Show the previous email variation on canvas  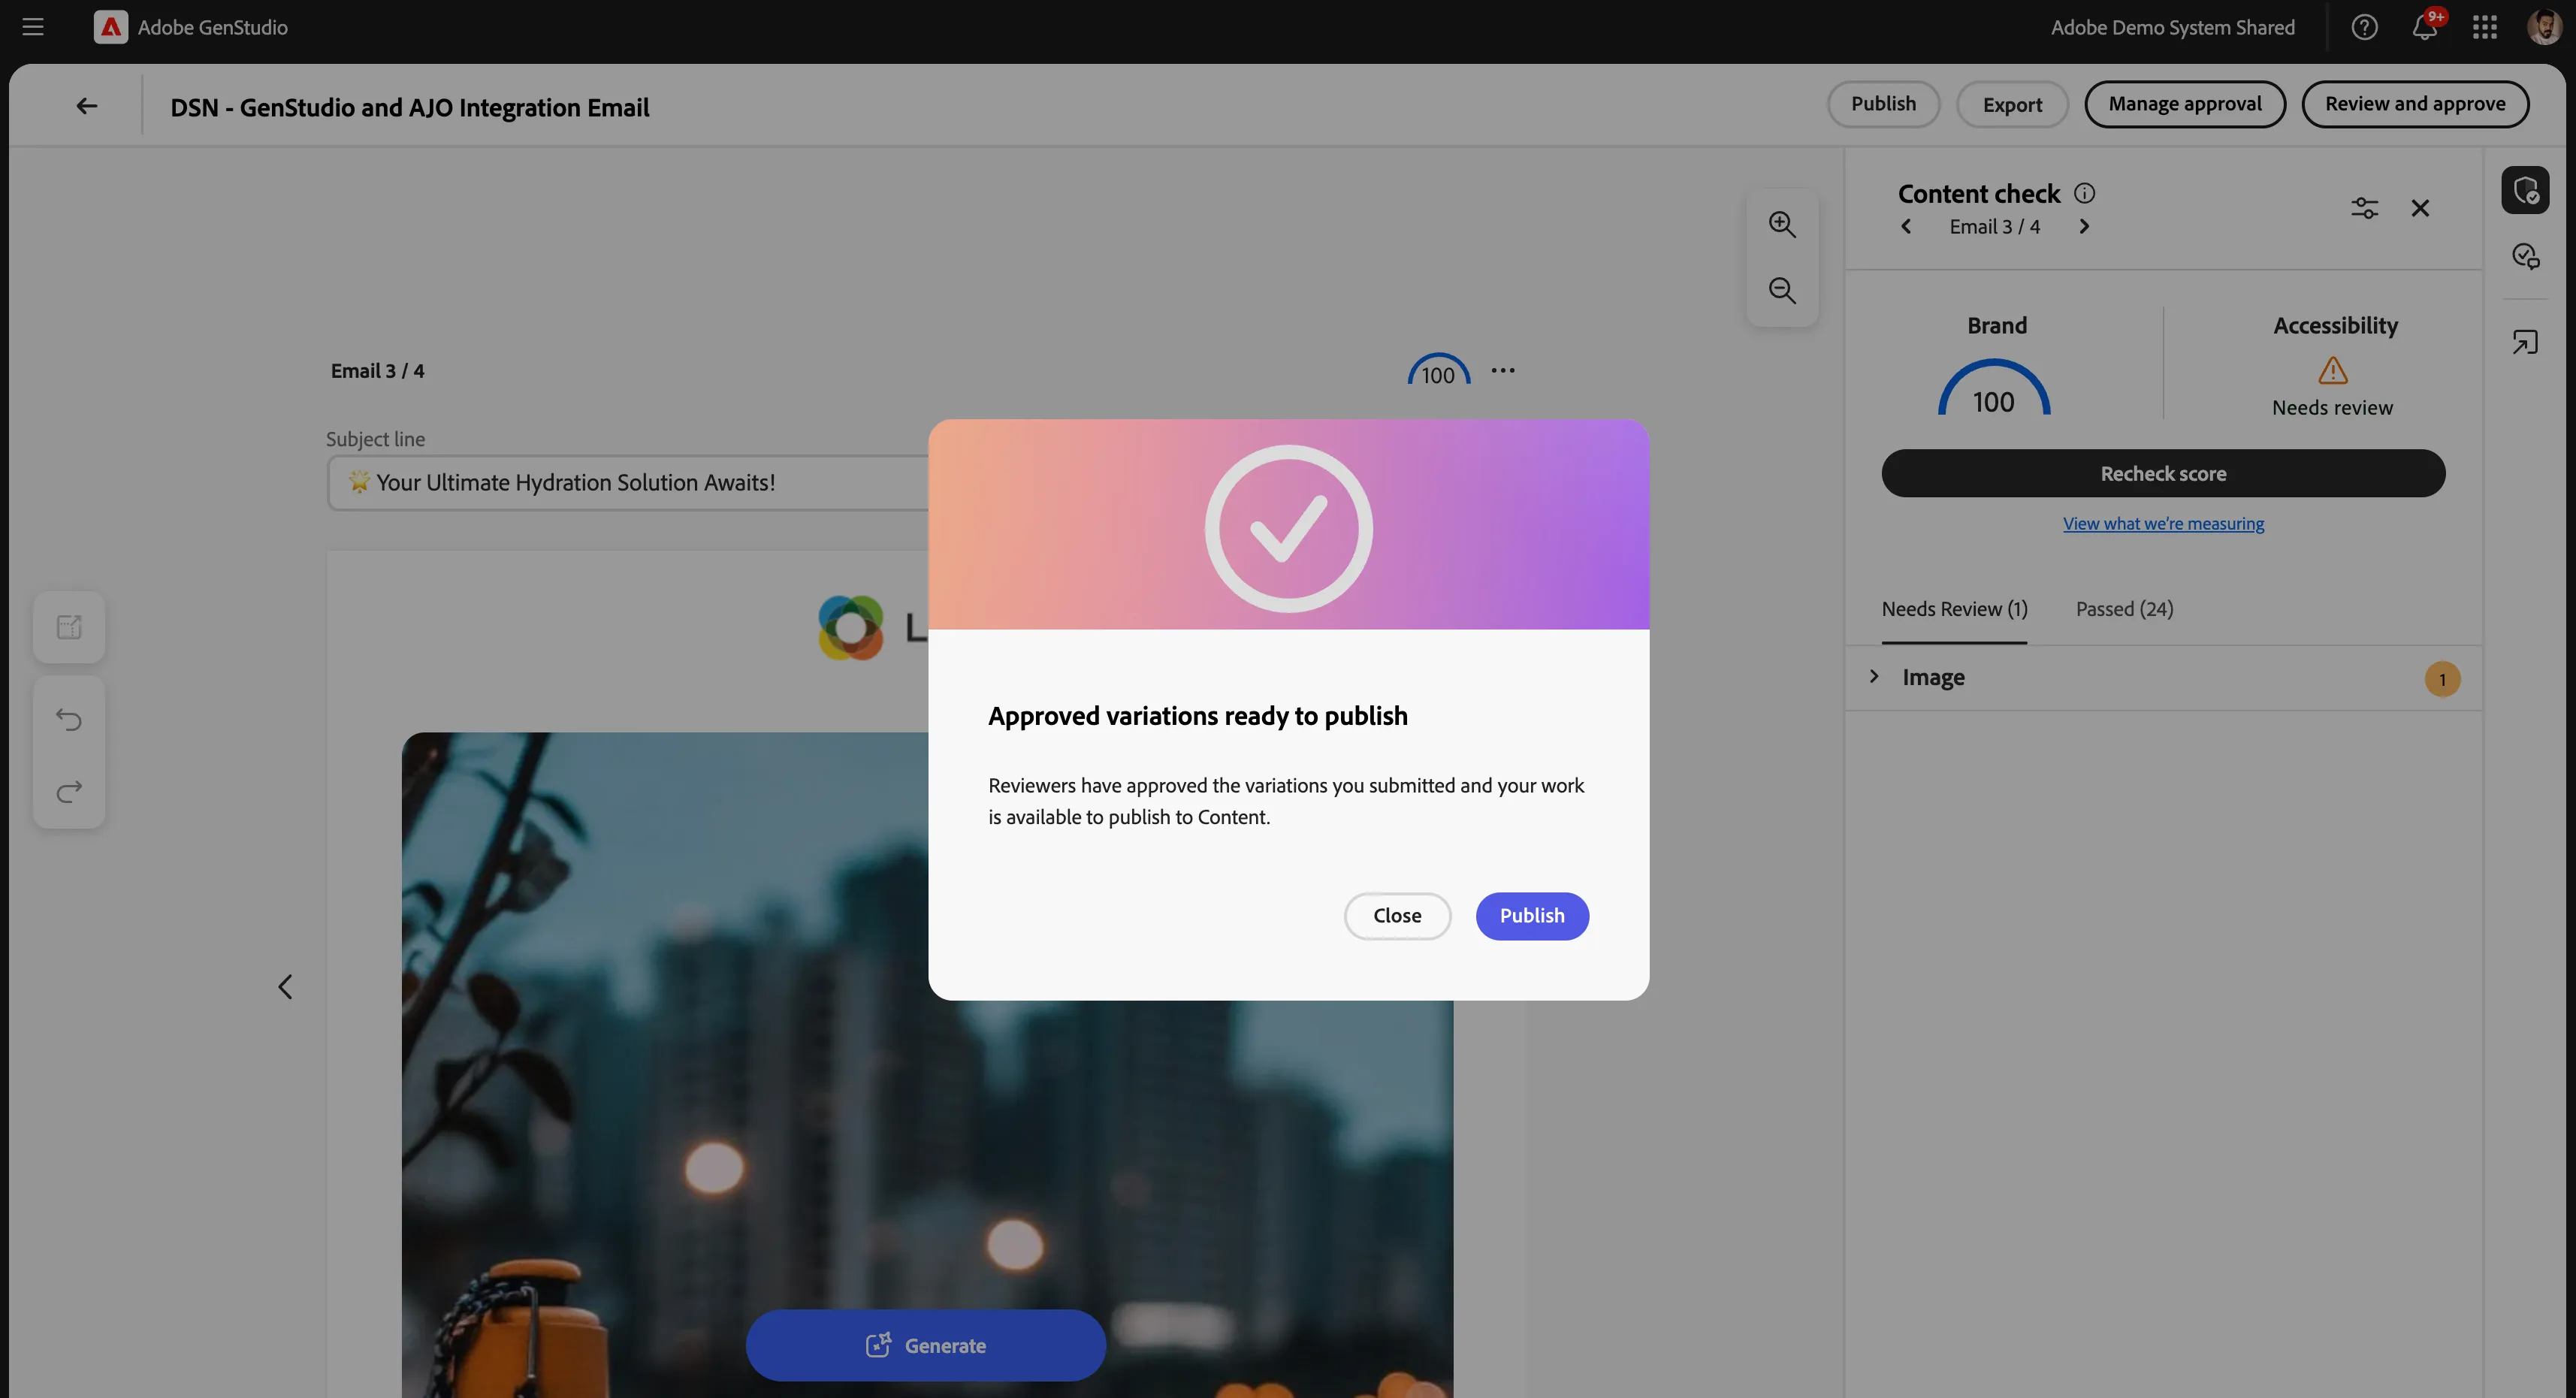tap(285, 987)
